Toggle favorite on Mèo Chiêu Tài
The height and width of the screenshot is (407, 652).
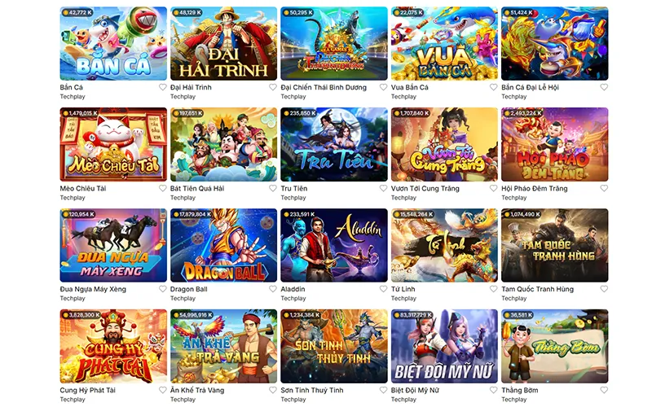tap(162, 188)
